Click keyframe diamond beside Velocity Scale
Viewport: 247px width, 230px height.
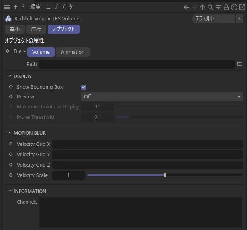pos(11,175)
